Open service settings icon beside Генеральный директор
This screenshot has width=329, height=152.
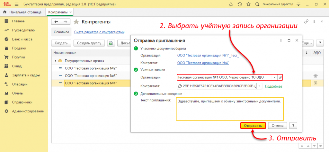tap(298, 4)
